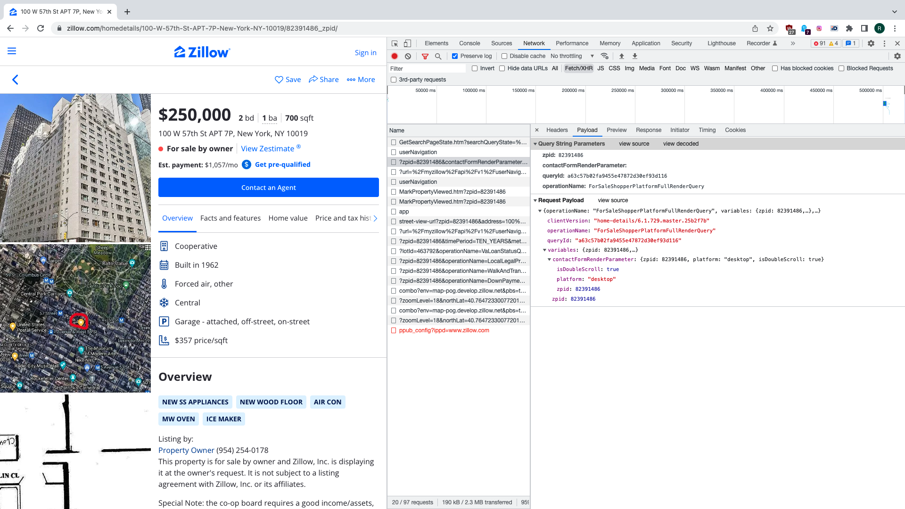Click the Contact an Agent button
The width and height of the screenshot is (905, 509).
point(269,188)
